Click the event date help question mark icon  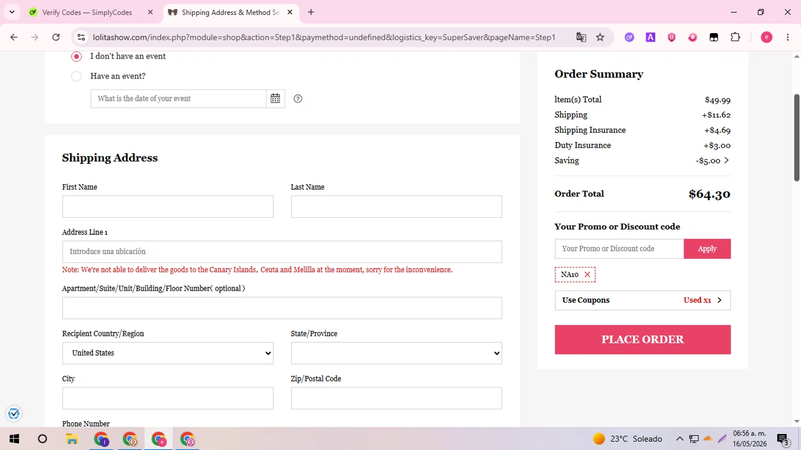[298, 99]
